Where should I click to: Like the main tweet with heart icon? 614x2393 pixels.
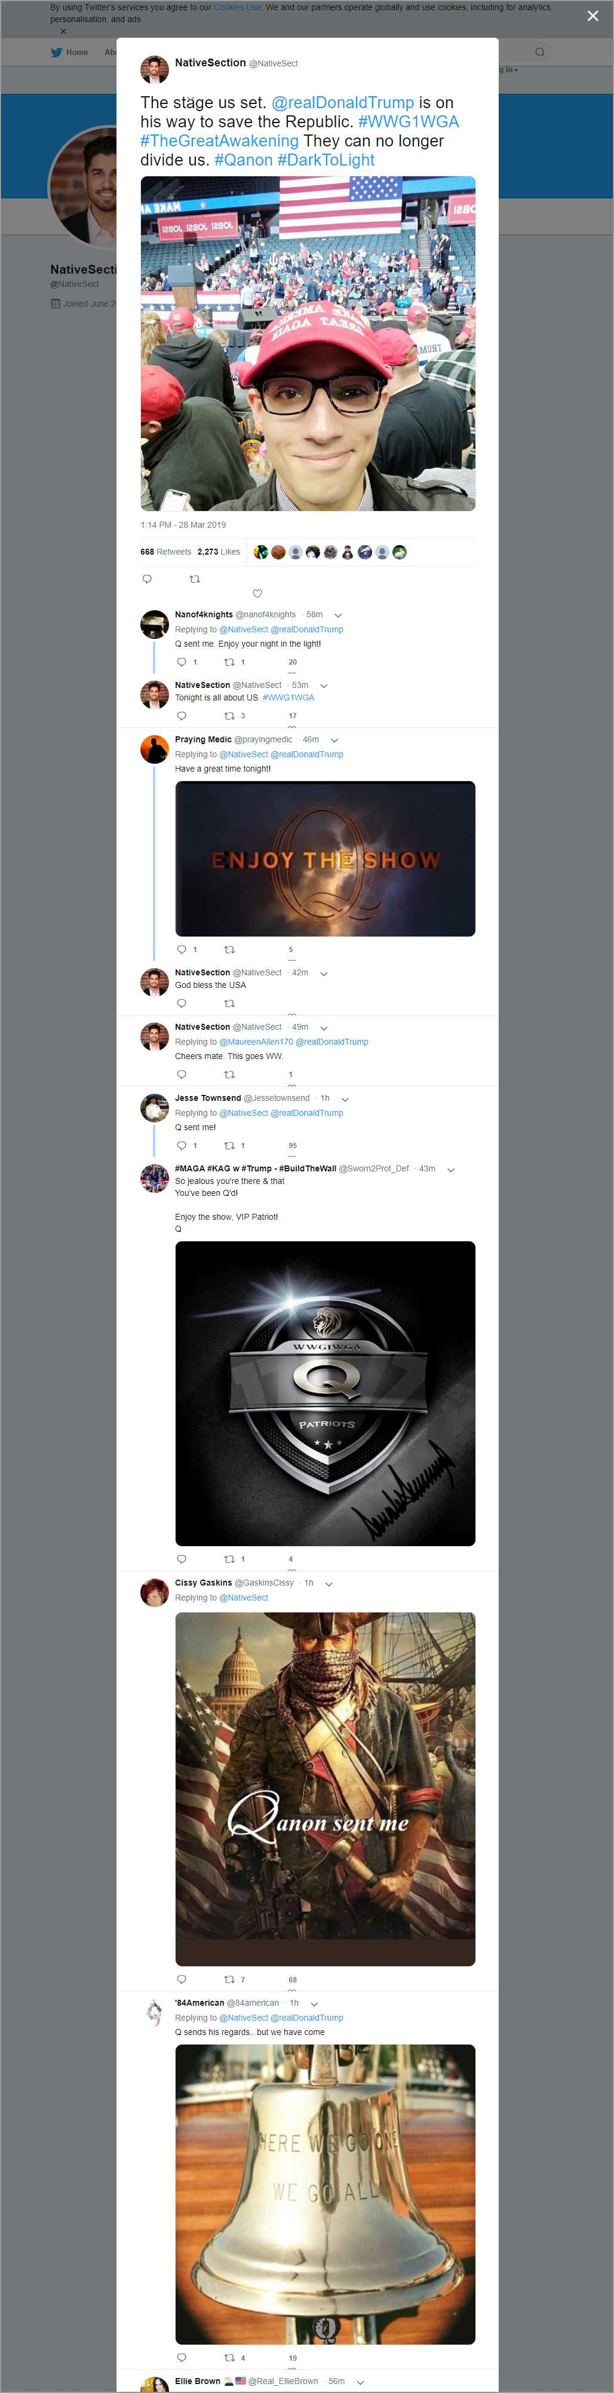click(257, 593)
